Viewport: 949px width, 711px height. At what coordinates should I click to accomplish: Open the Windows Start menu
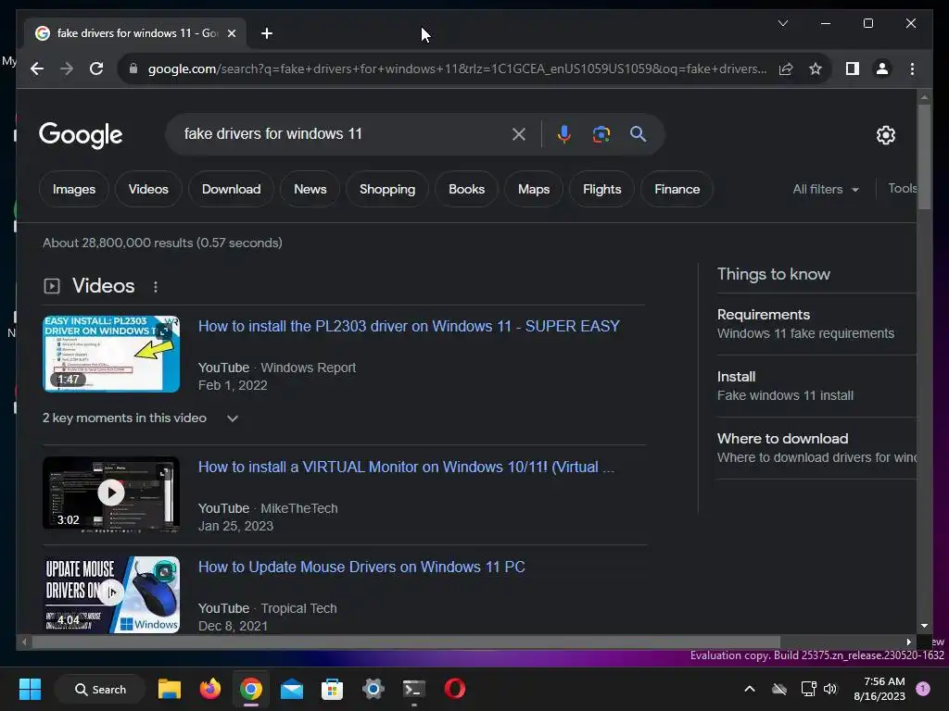[30, 689]
